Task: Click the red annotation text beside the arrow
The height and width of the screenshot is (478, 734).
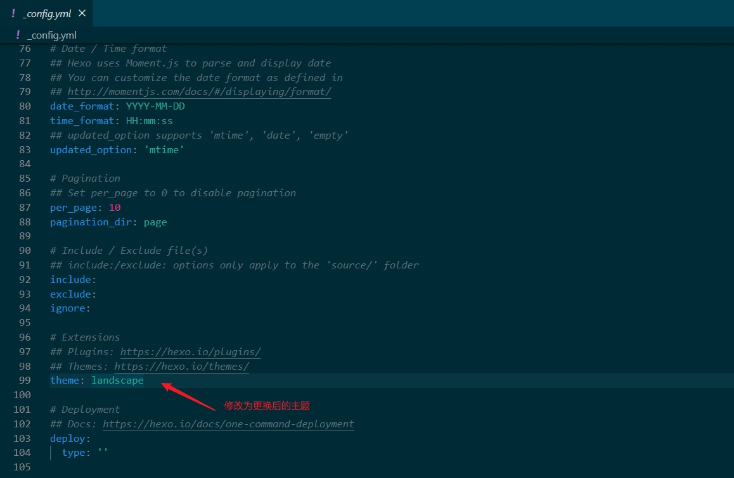Action: point(267,406)
